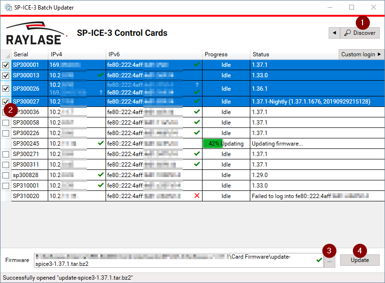Image resolution: width=385 pixels, height=283 pixels.
Task: Click the 1.37.1-Nightly status cell
Action: pos(317,102)
